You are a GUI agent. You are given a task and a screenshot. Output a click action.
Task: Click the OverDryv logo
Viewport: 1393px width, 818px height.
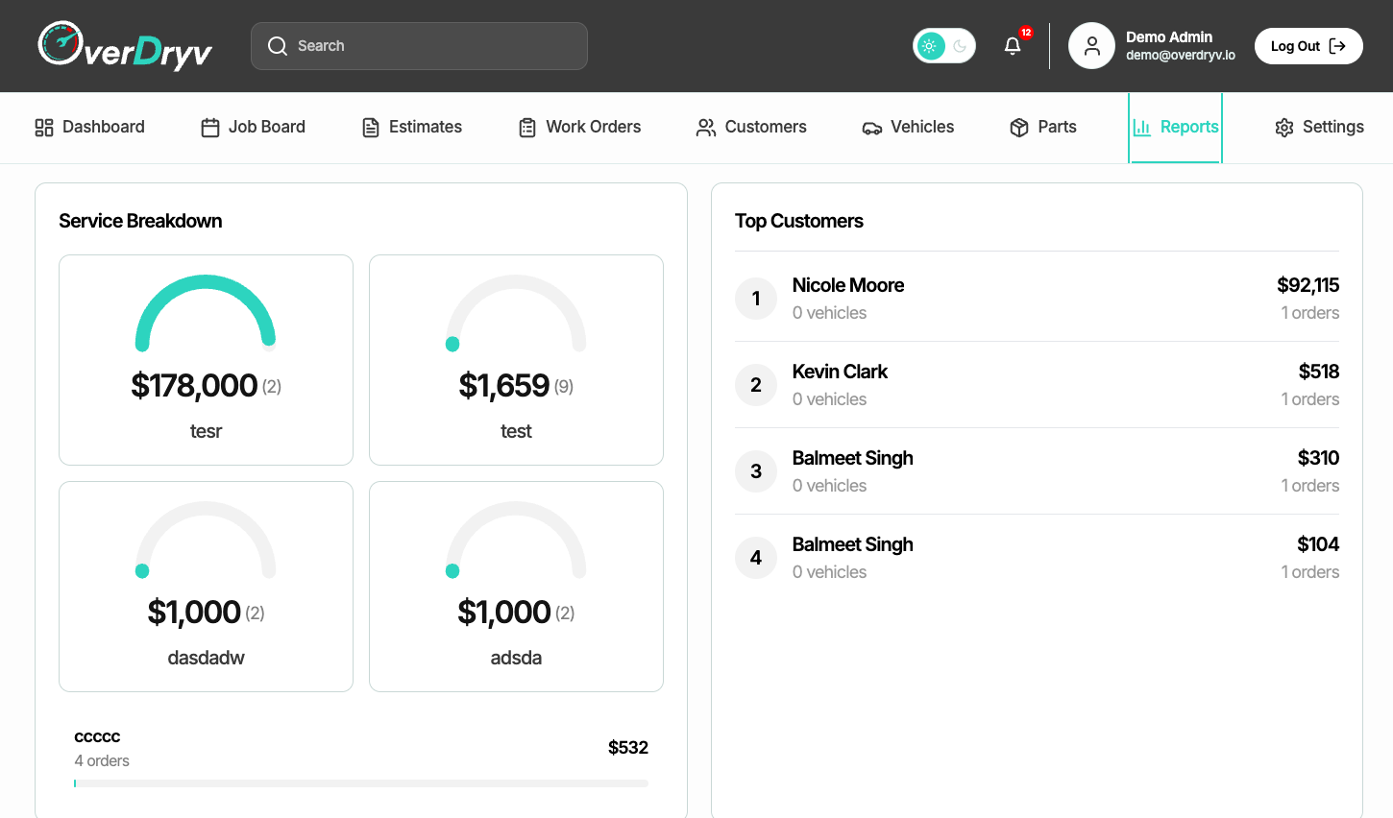coord(125,45)
